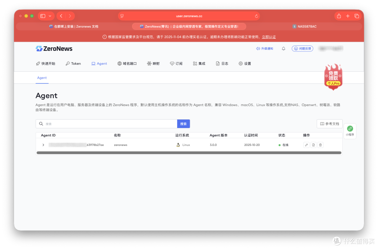Click the user.zeronews.cc address bar

(189, 16)
